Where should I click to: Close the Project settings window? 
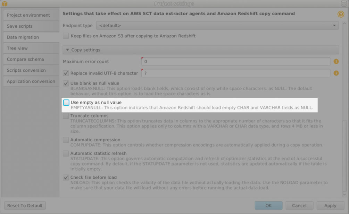[344, 3]
